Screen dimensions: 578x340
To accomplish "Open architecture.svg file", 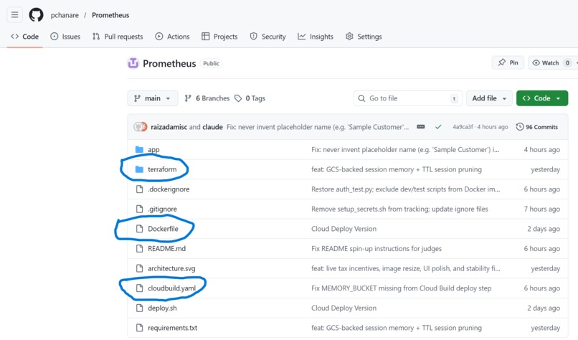I will pyautogui.click(x=171, y=268).
